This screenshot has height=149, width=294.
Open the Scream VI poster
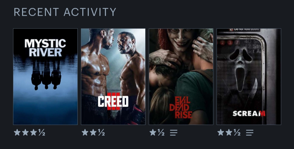[x=249, y=77]
